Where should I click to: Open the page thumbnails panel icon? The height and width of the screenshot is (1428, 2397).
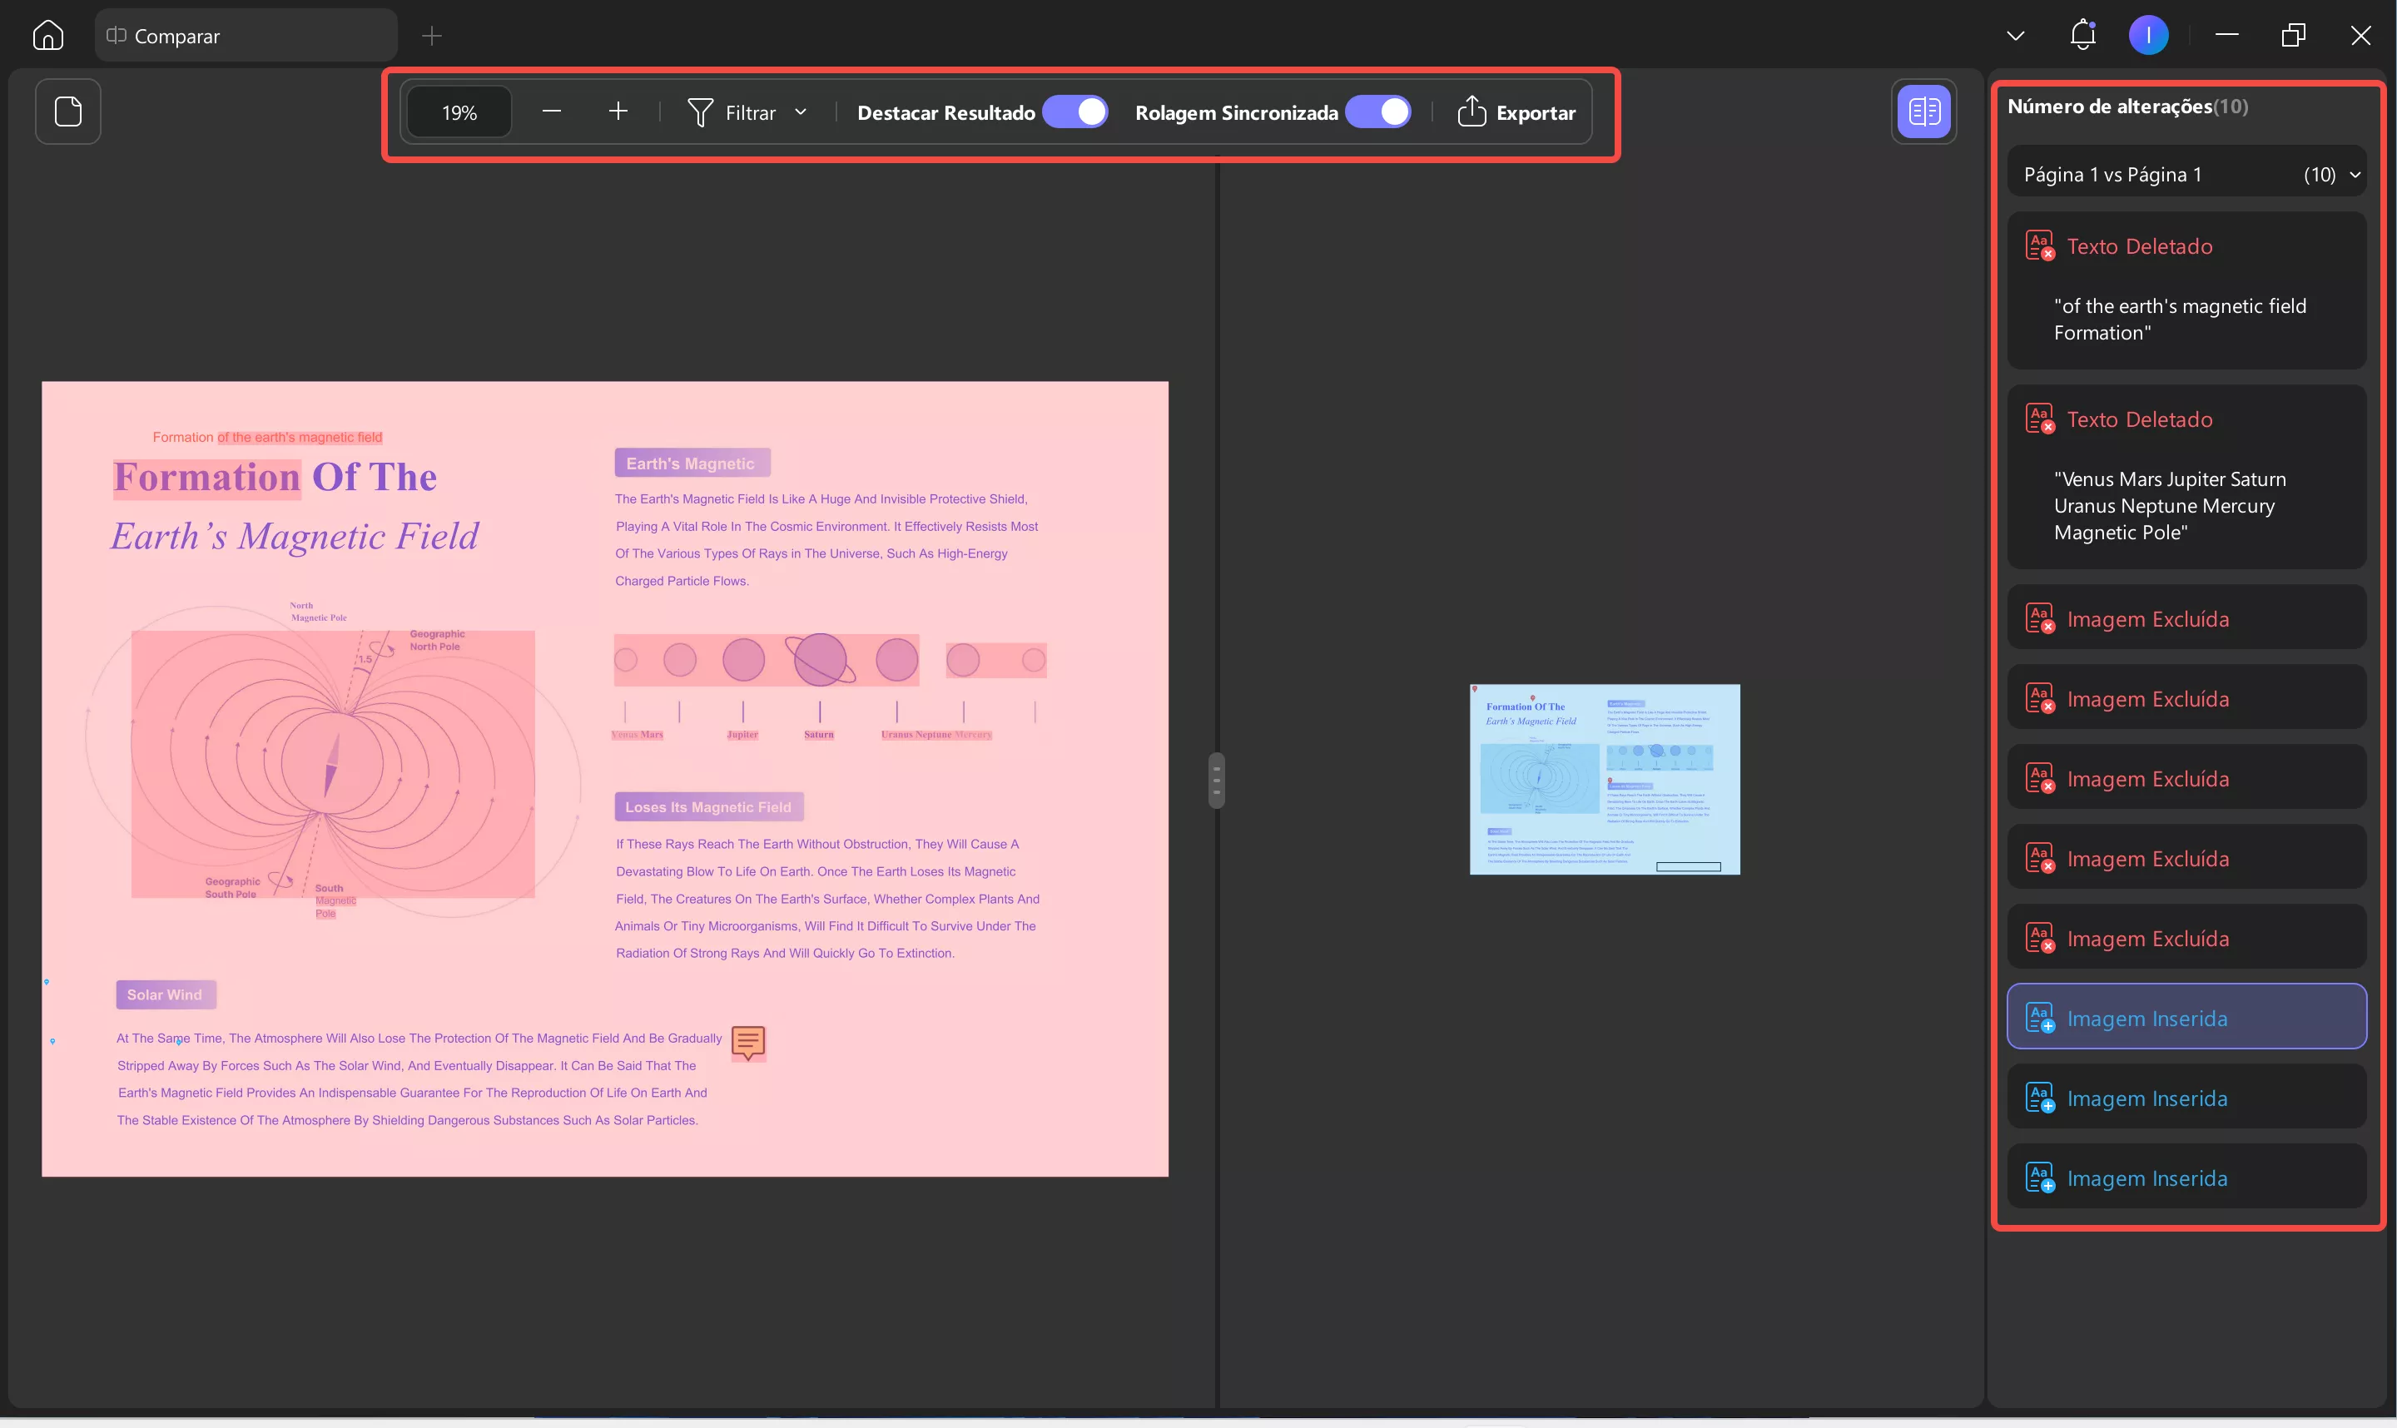click(67, 111)
